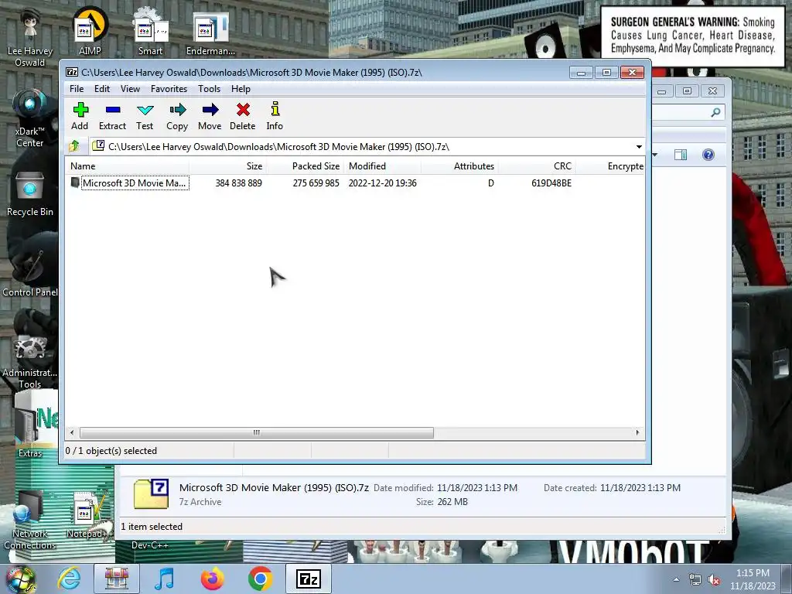The height and width of the screenshot is (594, 792).
Task: Click the Extract toolbar icon
Action: pos(113,110)
